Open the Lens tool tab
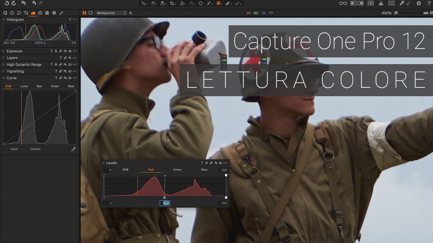The image size is (433, 243). [19, 13]
